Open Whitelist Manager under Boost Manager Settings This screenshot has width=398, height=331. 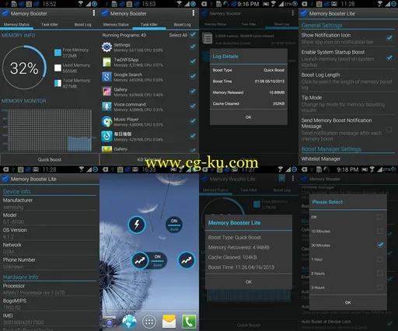[347, 159]
